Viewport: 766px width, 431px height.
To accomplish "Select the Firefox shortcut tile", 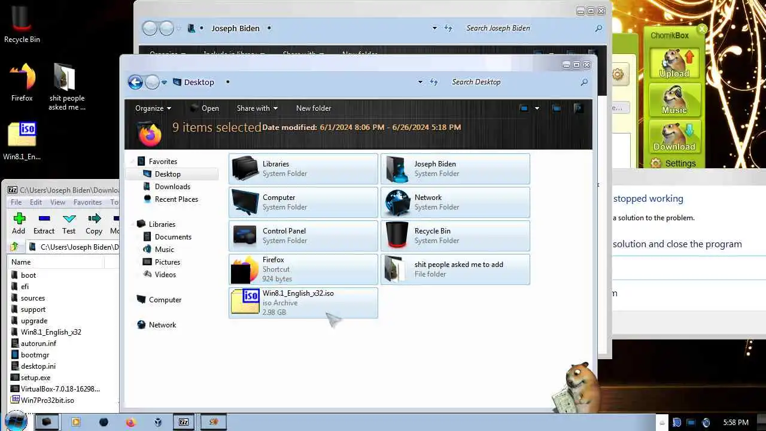I will pos(303,269).
